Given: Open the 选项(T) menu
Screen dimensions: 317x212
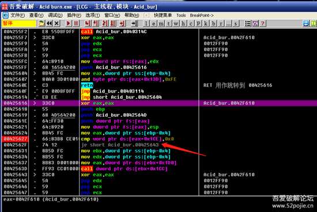Looking at the screenshot, I should click(x=93, y=16).
